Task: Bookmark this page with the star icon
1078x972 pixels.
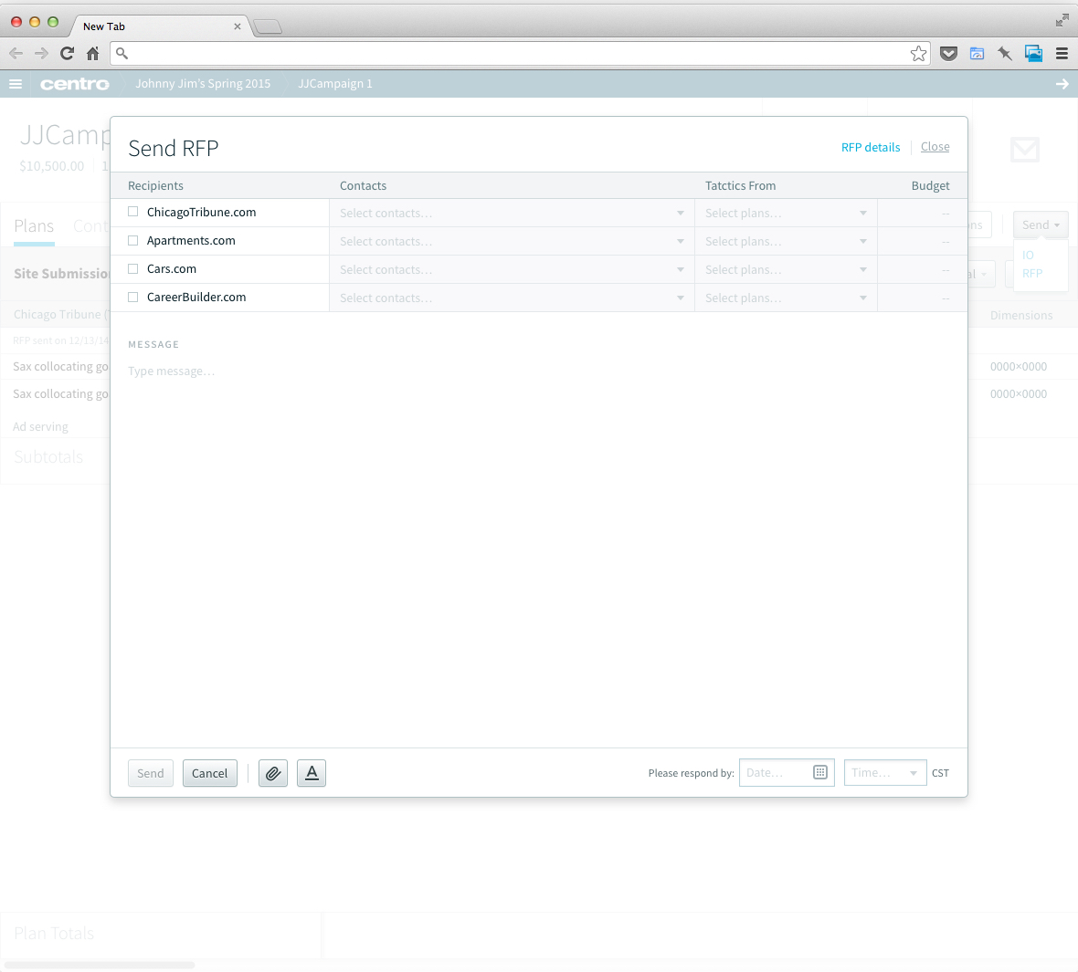Action: (x=918, y=54)
